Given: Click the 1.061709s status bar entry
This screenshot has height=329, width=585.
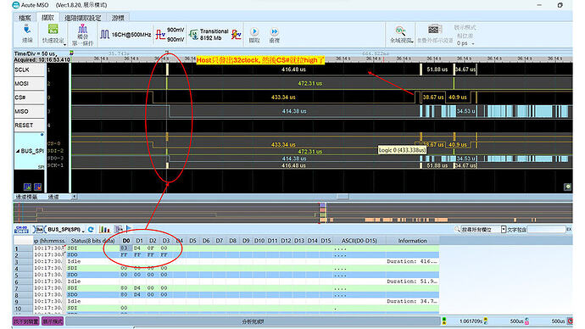Looking at the screenshot, I should tap(471, 321).
